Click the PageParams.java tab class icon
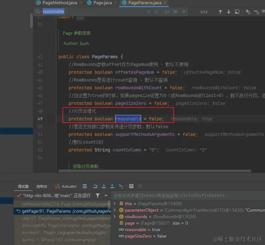Viewport: 265px width, 245px height. [124, 3]
